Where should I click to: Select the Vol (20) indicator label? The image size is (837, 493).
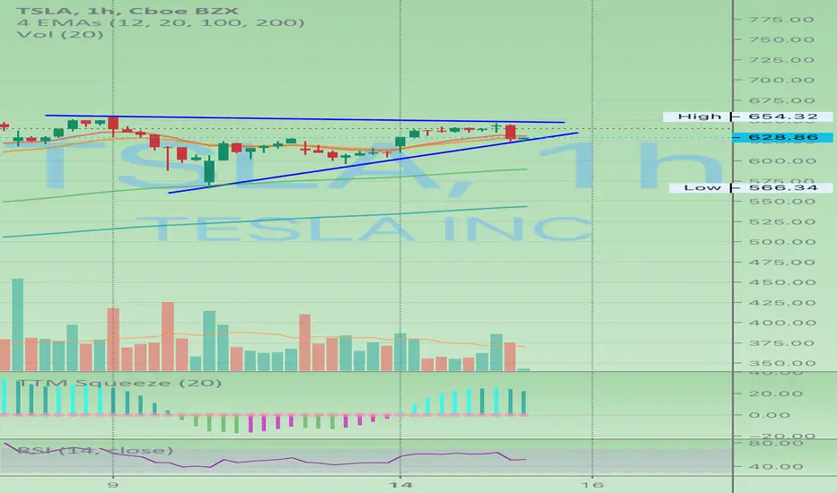click(60, 34)
